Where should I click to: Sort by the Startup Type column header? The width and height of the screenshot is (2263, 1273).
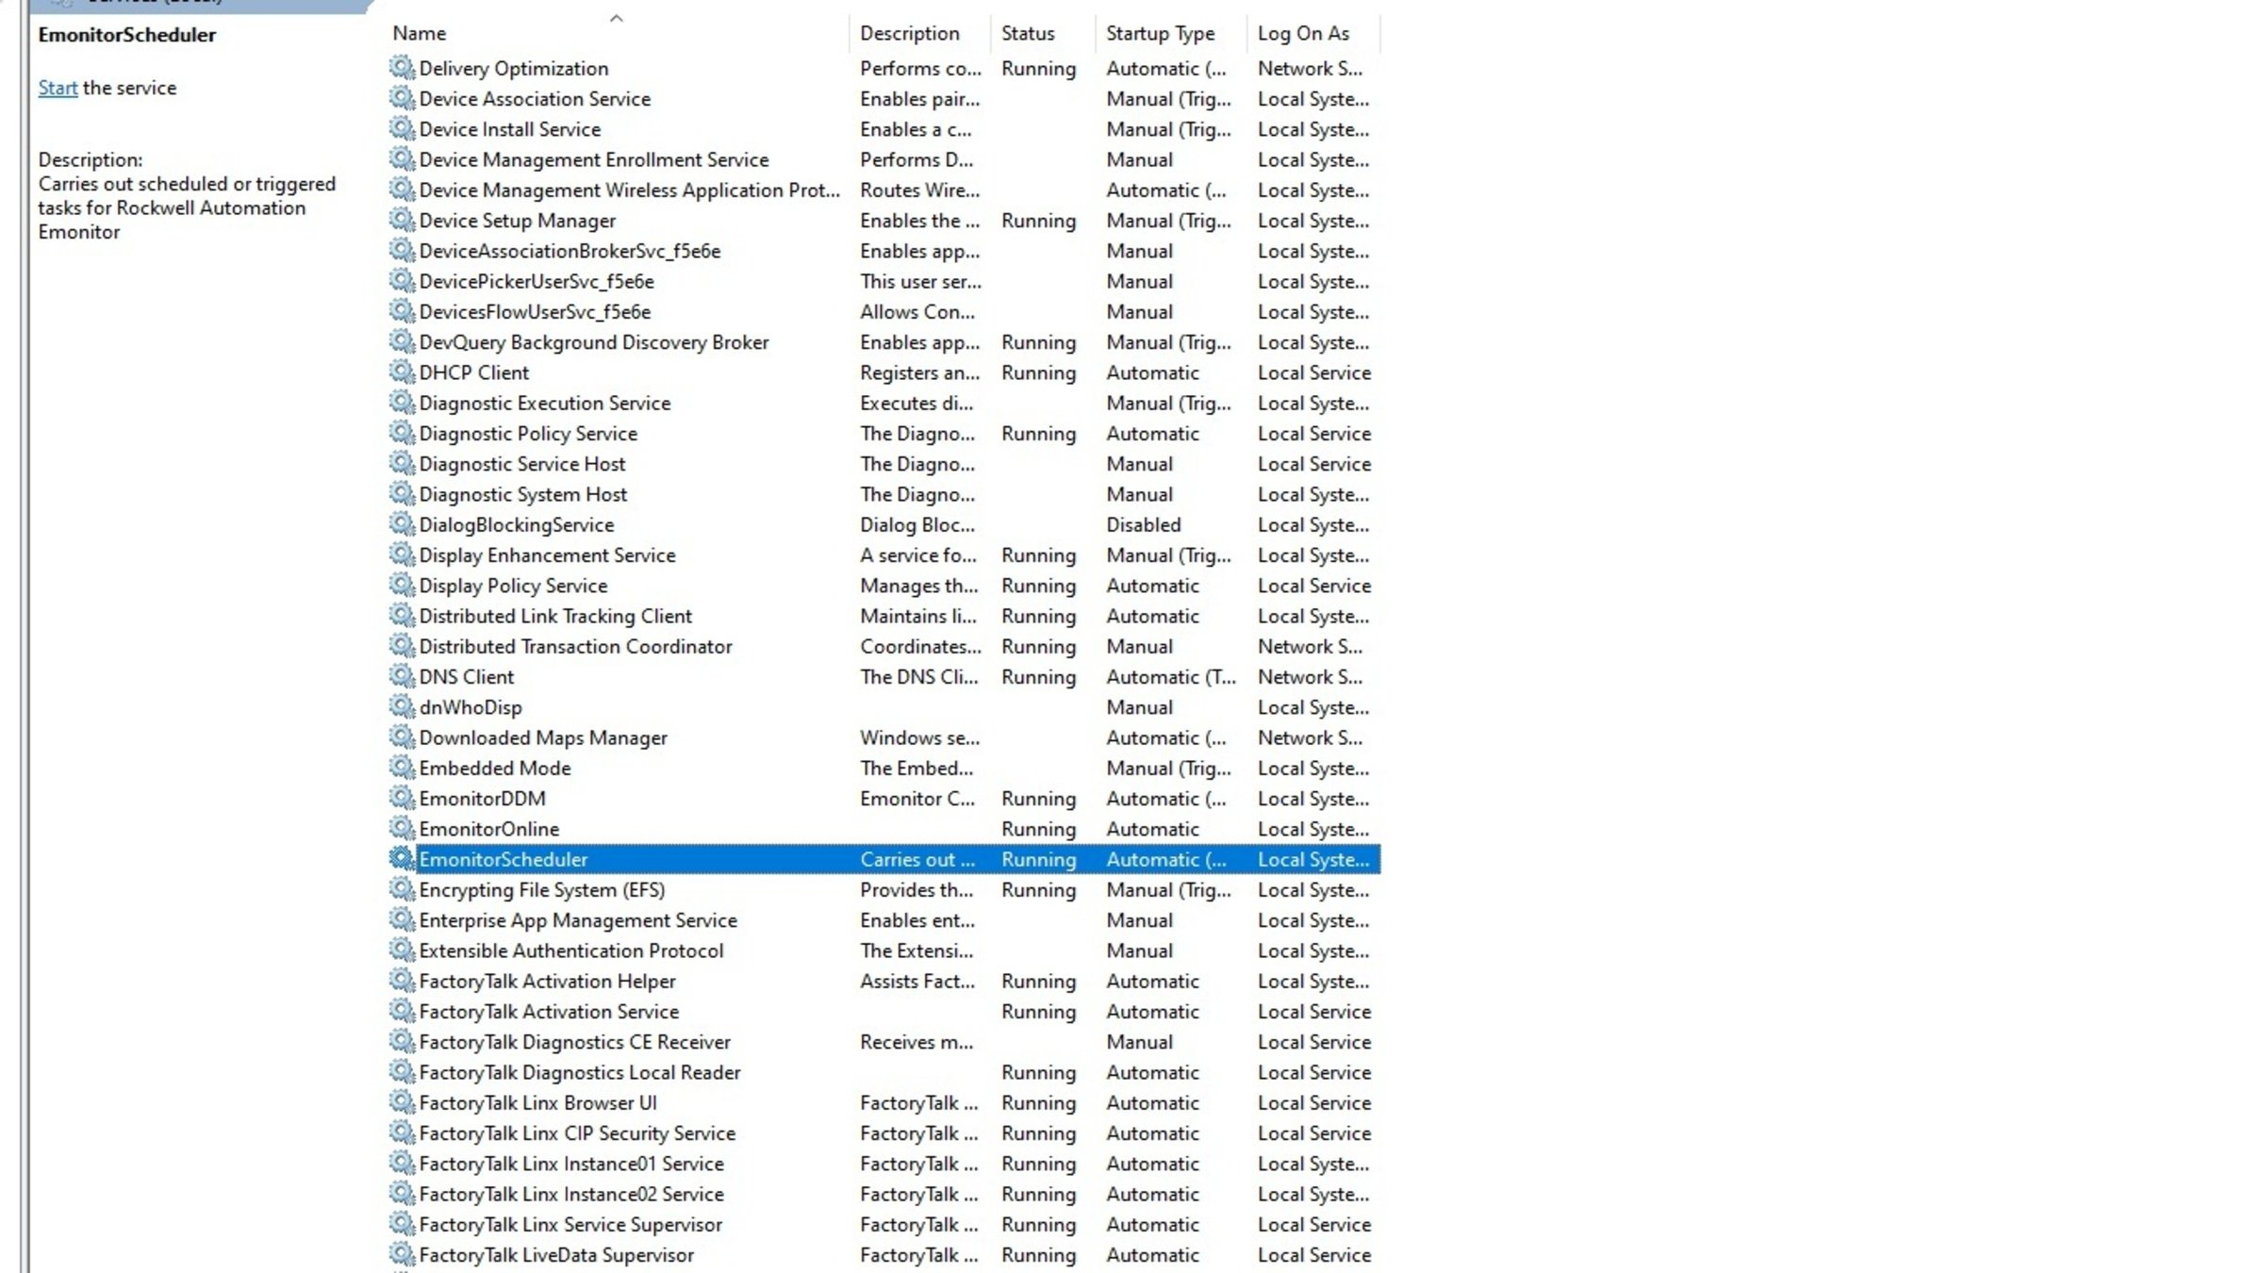click(1171, 33)
